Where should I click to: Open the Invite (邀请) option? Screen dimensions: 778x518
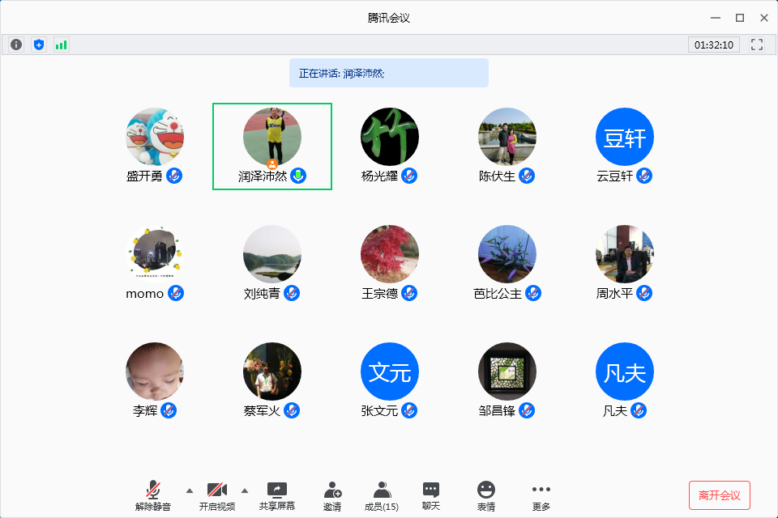pos(332,496)
